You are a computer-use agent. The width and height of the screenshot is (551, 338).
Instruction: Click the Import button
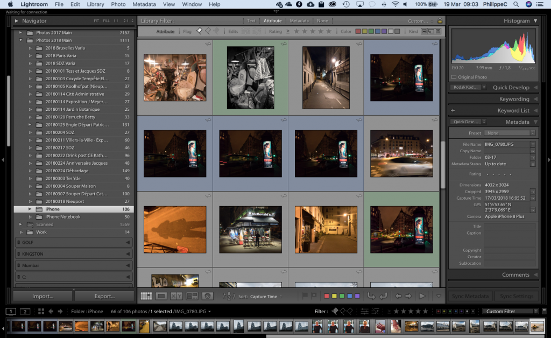pos(43,296)
